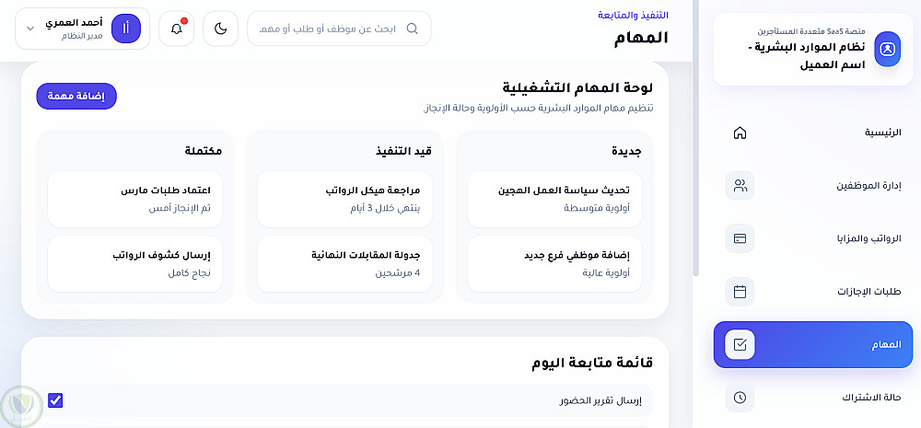This screenshot has width=921, height=428.
Task: Click the search magnifier icon
Action: tap(412, 29)
